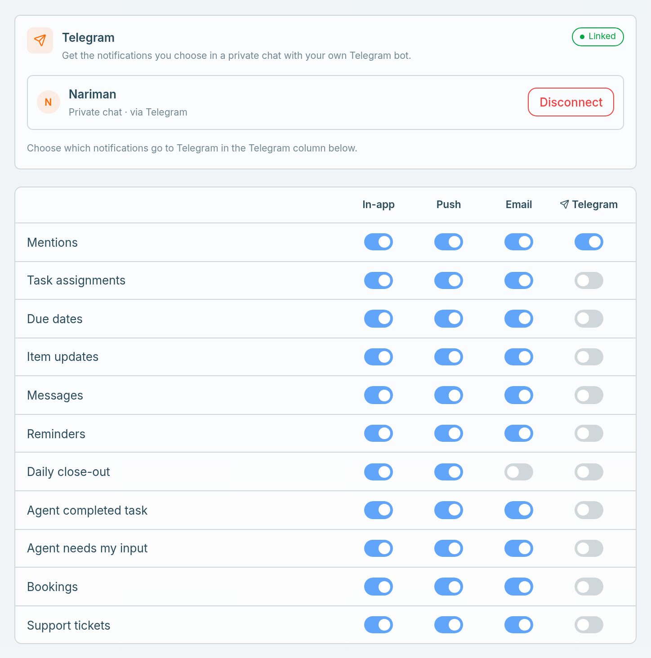
Task: Enable Telegram for Due dates
Action: pos(589,319)
